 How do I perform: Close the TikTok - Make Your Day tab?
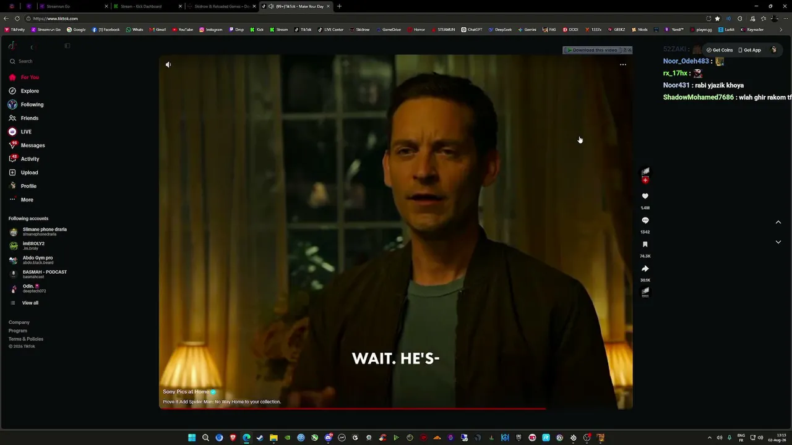tap(328, 6)
